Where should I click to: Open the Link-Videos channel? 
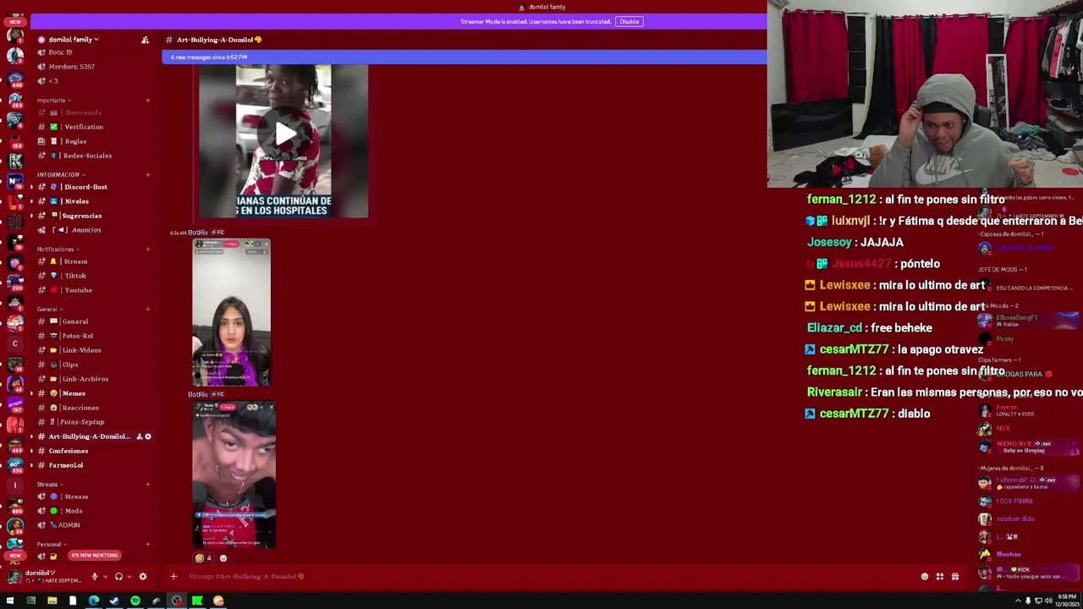(93, 350)
